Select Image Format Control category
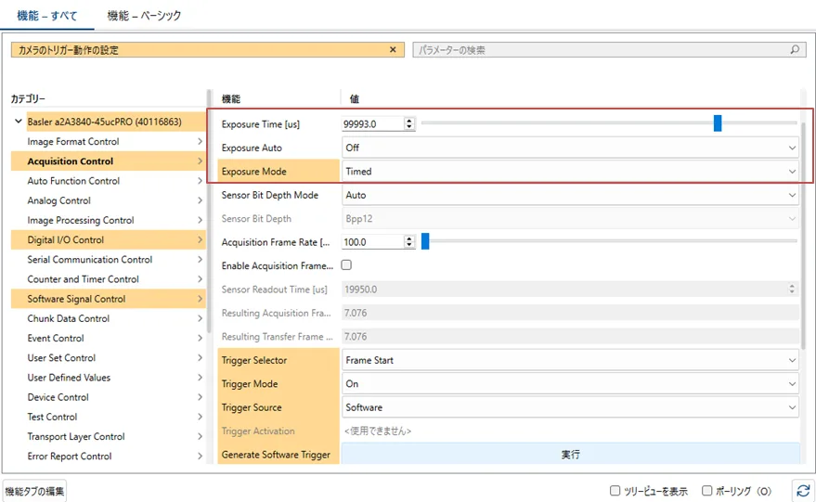816x502 pixels. pos(109,141)
